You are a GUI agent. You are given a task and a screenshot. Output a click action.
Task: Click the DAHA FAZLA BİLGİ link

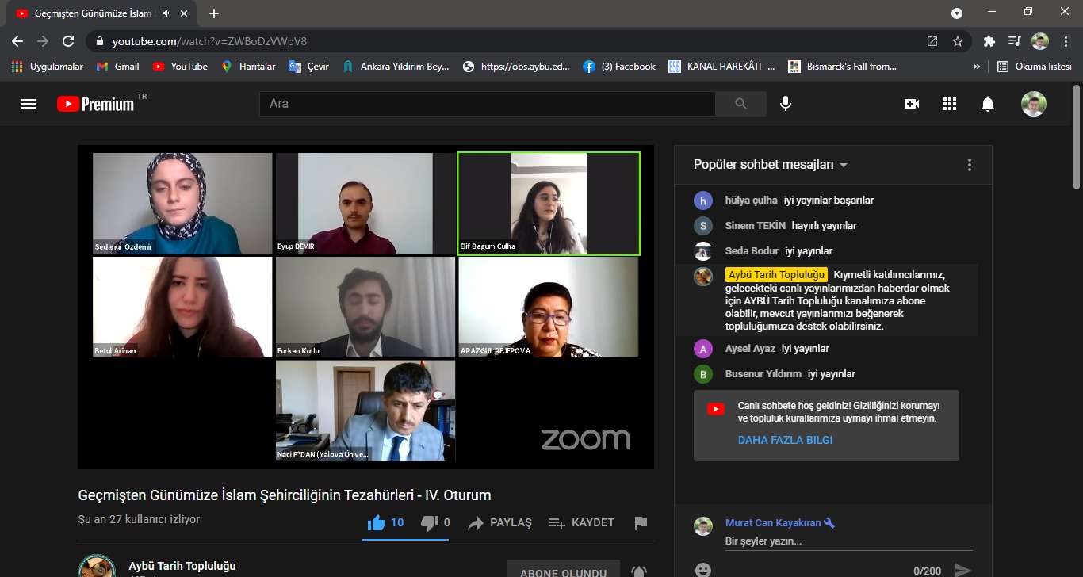[785, 440]
